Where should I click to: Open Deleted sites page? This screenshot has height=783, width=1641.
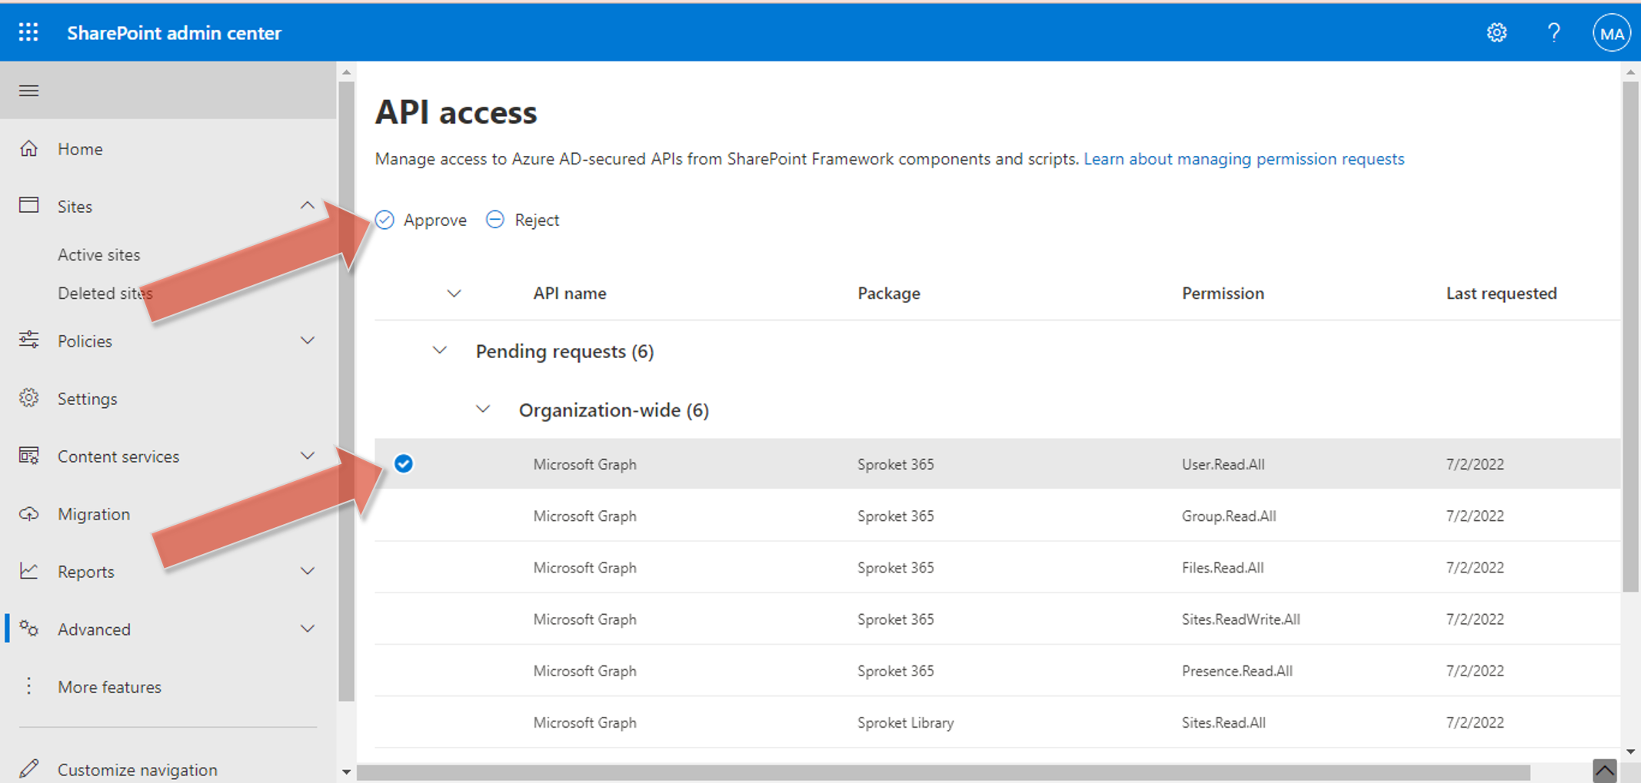point(105,293)
